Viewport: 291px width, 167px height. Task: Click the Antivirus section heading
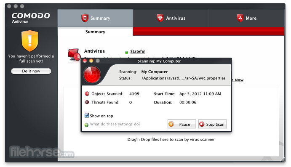coord(94,51)
